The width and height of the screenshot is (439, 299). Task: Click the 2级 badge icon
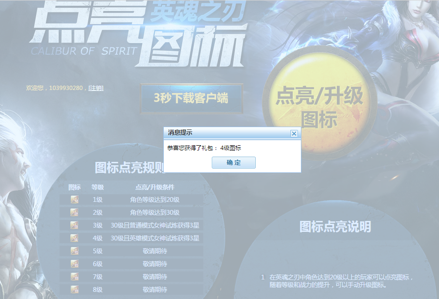[x=74, y=212]
